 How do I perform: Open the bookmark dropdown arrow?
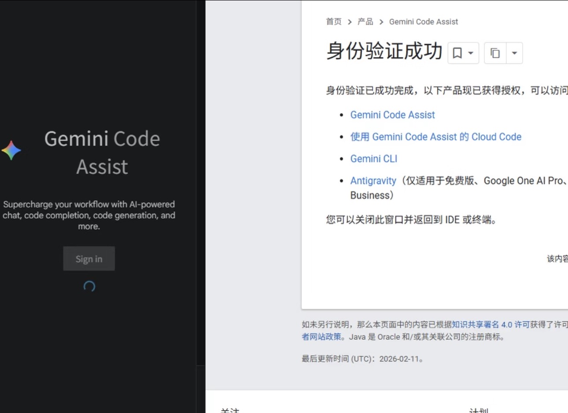point(471,53)
